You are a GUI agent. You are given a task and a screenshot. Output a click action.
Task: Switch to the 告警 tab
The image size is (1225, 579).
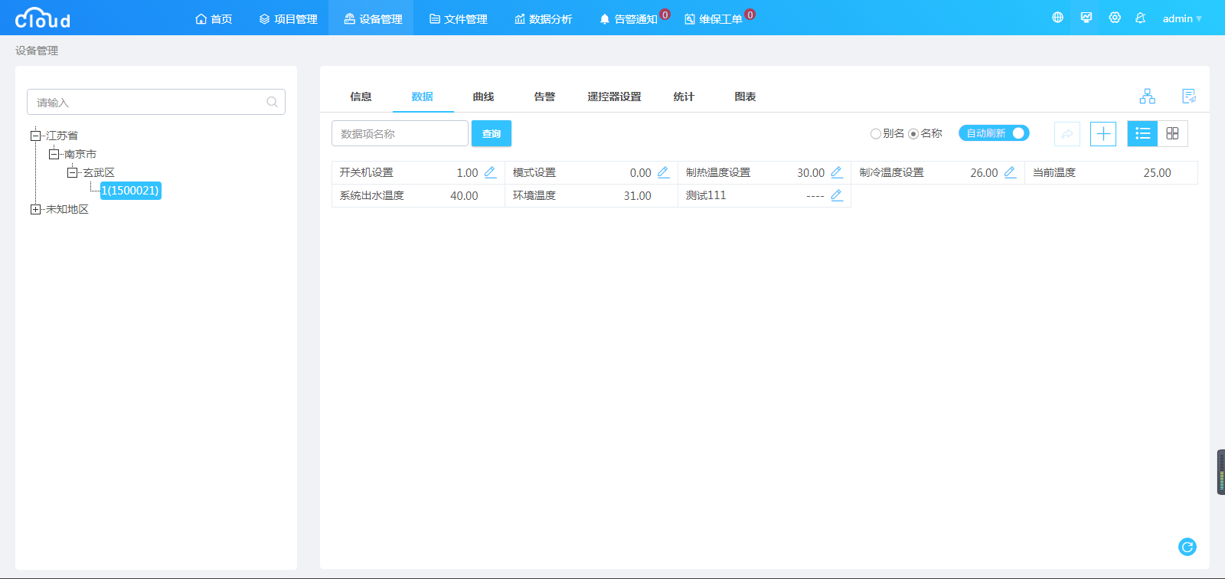pyautogui.click(x=544, y=96)
